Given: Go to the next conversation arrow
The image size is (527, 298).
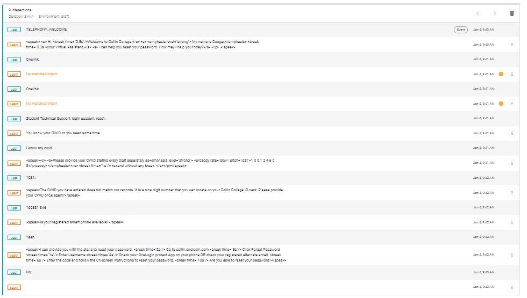Looking at the screenshot, I should 495,13.
